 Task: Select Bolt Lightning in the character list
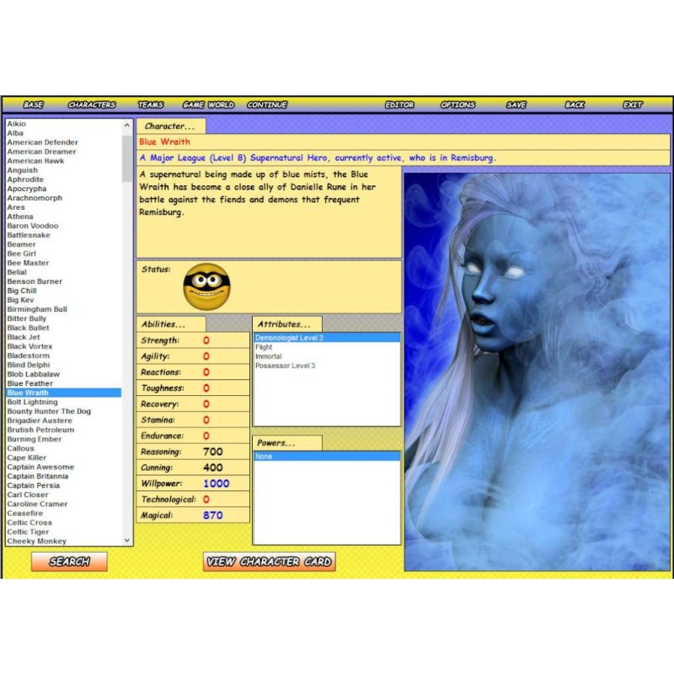[32, 402]
